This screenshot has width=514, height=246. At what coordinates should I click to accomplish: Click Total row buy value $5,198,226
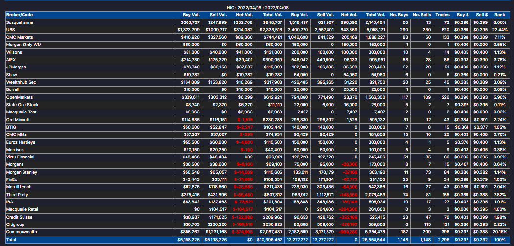click(x=188, y=240)
